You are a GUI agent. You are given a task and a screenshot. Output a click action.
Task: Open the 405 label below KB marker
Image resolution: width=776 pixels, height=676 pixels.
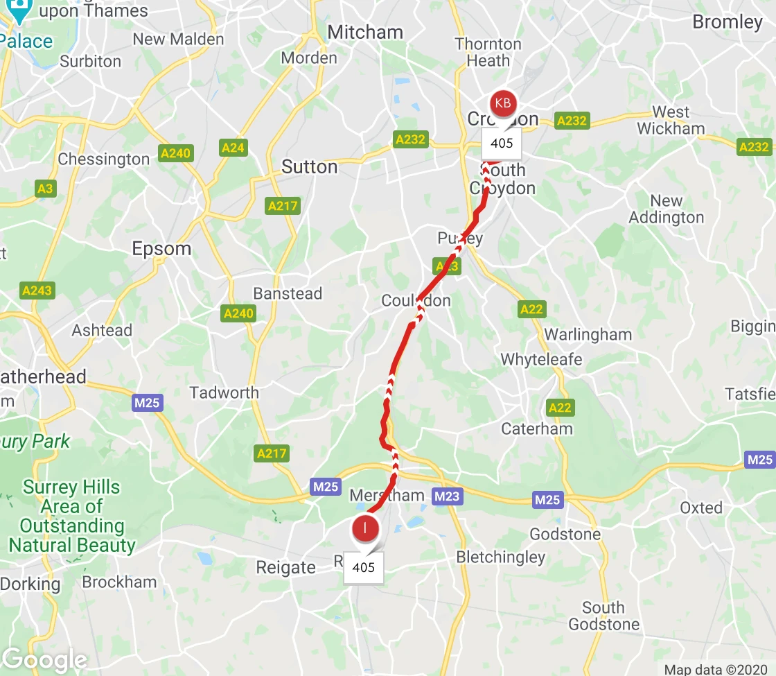pyautogui.click(x=502, y=143)
